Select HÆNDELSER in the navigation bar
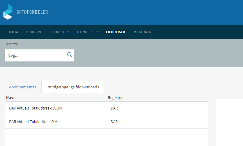The image size is (243, 146). pyautogui.click(x=87, y=32)
